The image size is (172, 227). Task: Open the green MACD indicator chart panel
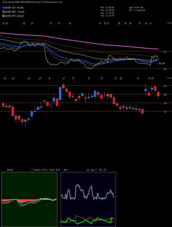coord(29,199)
